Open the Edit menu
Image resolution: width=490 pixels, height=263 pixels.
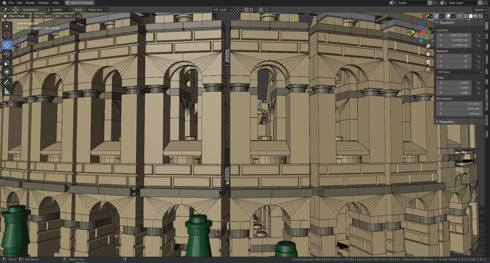pos(19,3)
